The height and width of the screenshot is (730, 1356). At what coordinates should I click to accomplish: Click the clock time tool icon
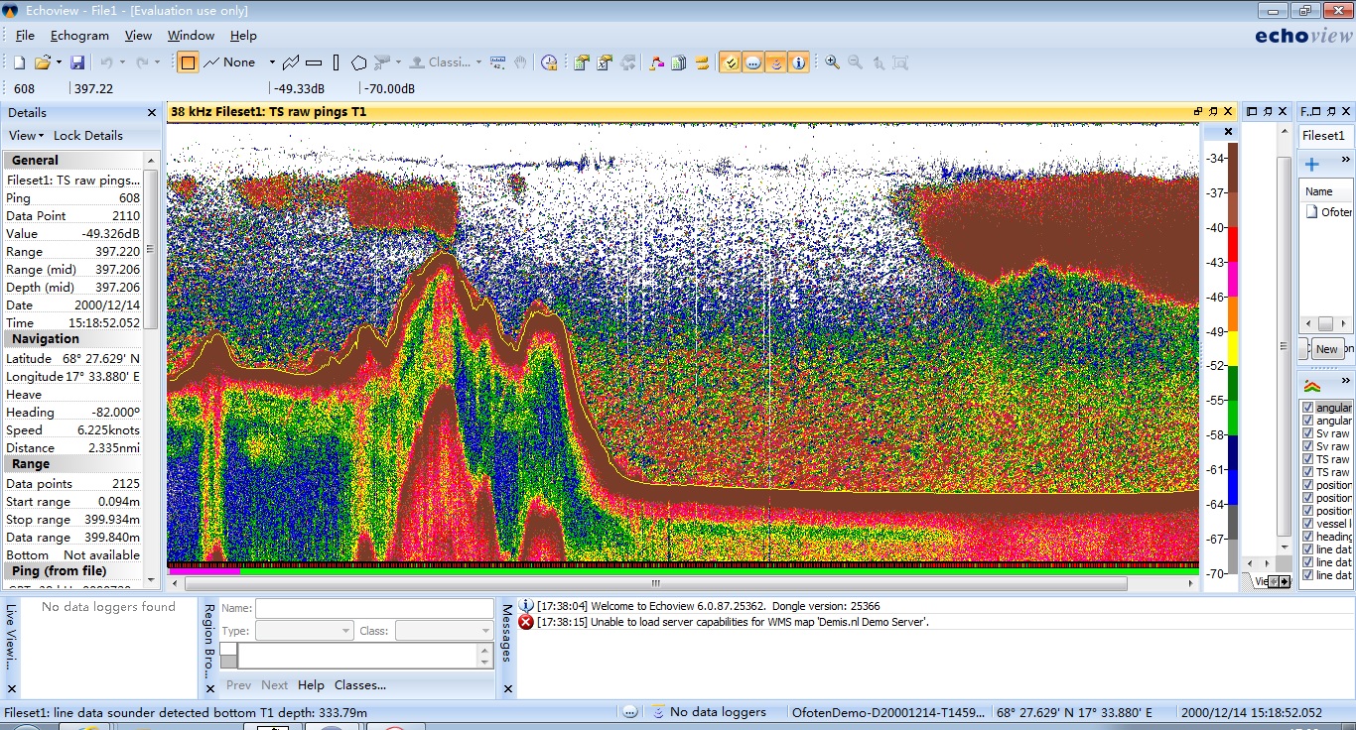click(549, 62)
